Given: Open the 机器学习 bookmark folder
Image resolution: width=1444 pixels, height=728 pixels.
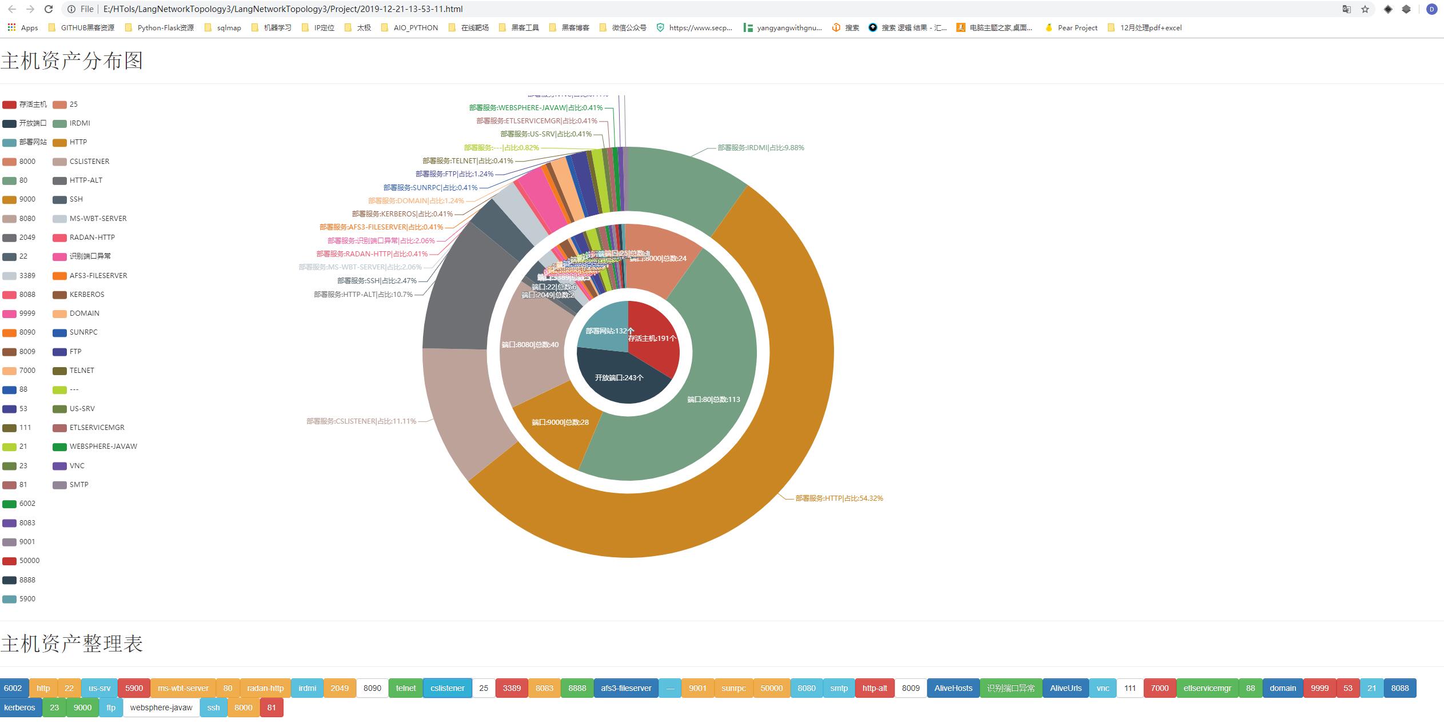Looking at the screenshot, I should point(272,27).
